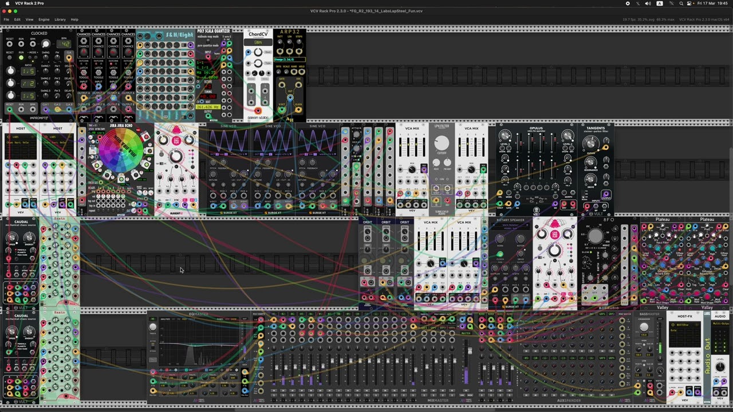
Task: Click the ARP 3.2 GATE output jack
Action: [x=282, y=85]
